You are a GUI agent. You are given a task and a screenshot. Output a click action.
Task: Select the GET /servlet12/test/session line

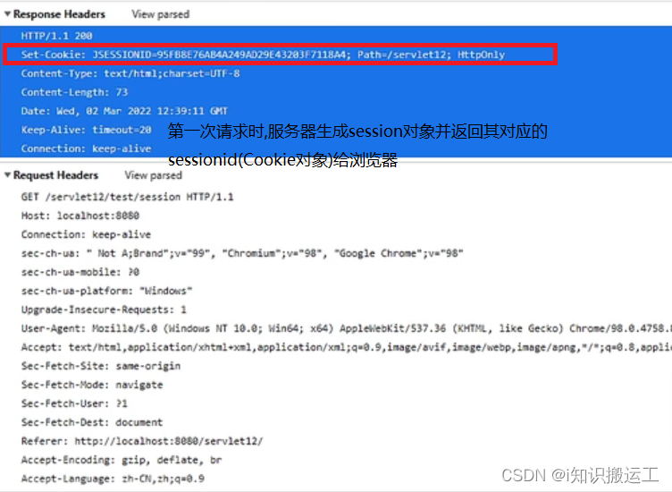(127, 197)
